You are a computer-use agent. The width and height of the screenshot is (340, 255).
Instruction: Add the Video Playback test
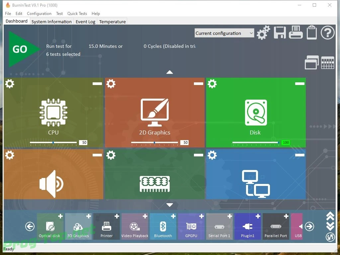coord(145,216)
